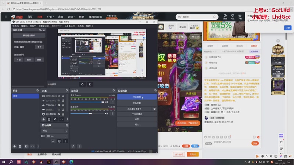Open the OBS 工具(T) menu
Screen dimensions: 294x165
pyautogui.click(x=80, y=26)
